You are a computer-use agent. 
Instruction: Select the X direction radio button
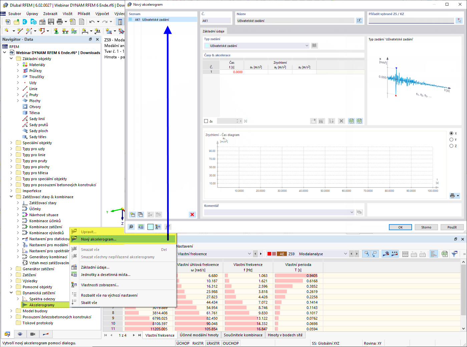(x=451, y=133)
